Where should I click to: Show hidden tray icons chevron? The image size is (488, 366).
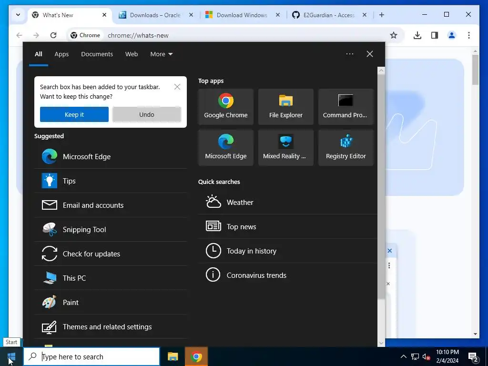(x=403, y=356)
